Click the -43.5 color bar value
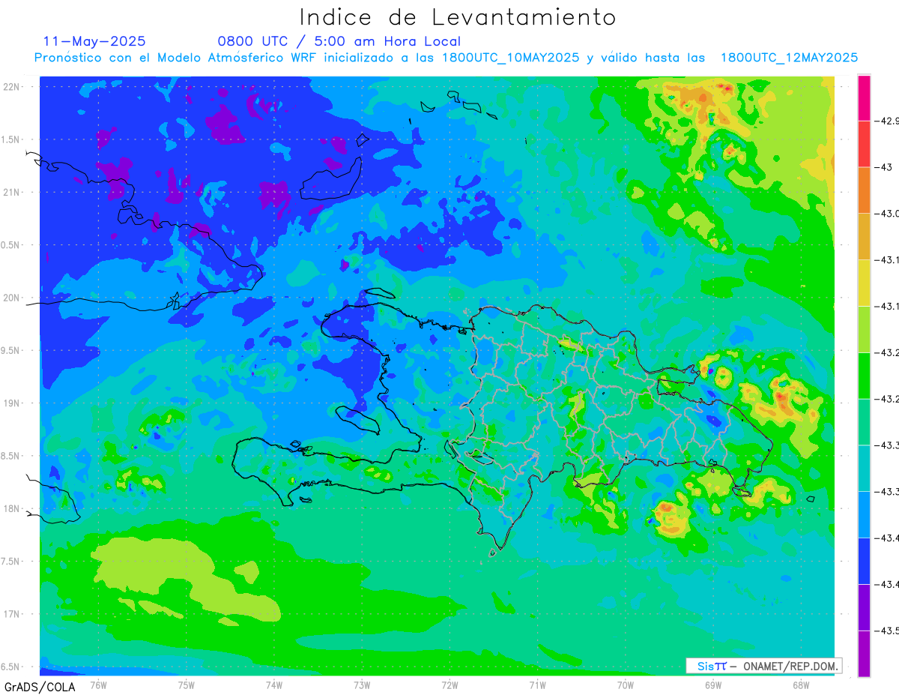Screen dimensions: 899x695 tap(889, 631)
